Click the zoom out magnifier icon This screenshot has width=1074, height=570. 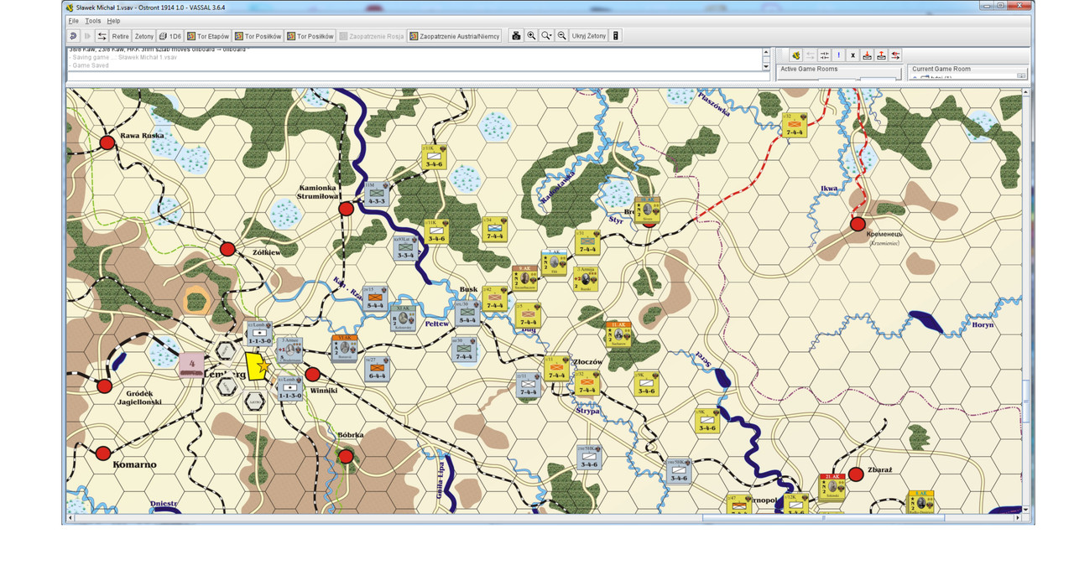point(561,36)
